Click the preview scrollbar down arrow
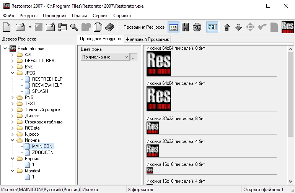 290,182
